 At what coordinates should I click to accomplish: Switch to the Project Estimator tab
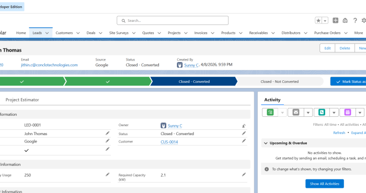click(22, 100)
